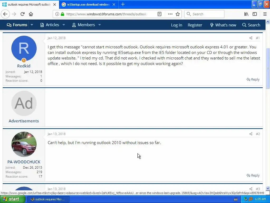This screenshot has height=203, width=270.
Task: Click Jan 13, 2018 date of post #2
Action: (56, 134)
